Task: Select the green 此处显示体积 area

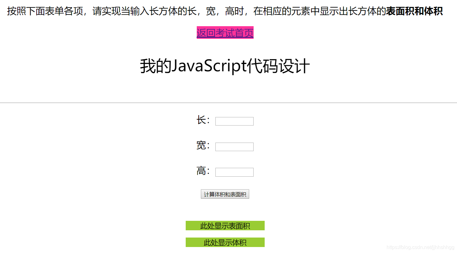Action: point(225,242)
